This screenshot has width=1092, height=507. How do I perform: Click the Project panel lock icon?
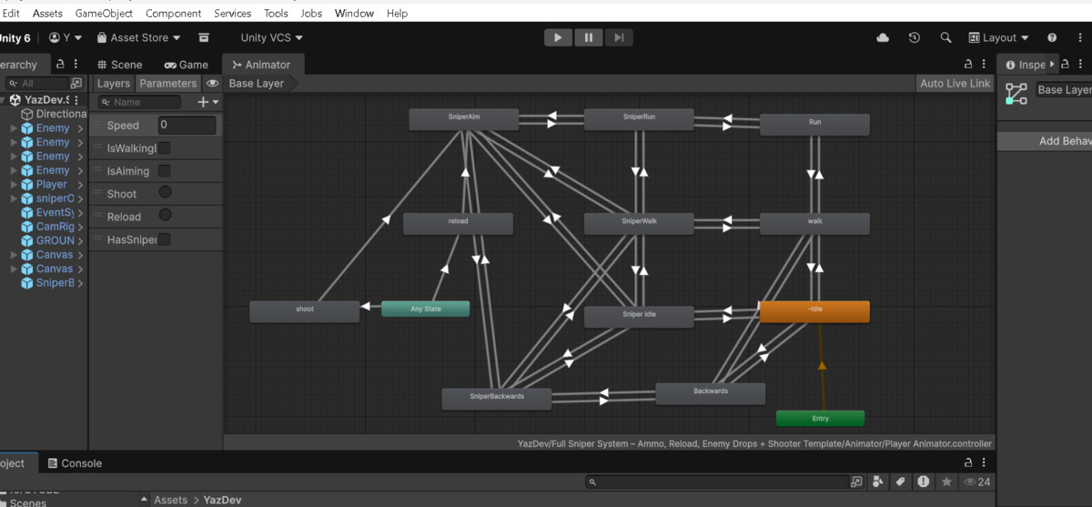pyautogui.click(x=968, y=462)
